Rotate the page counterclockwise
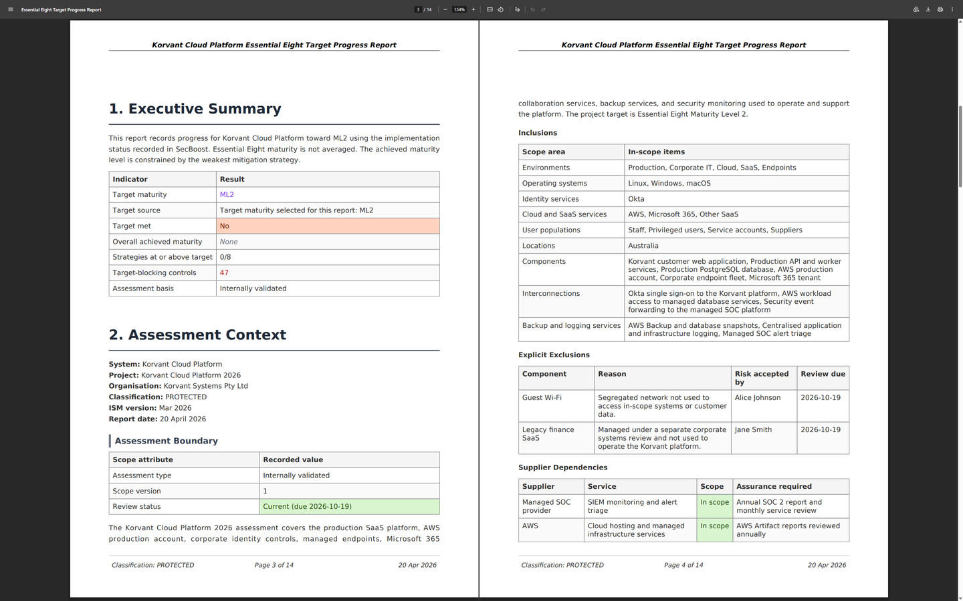The height and width of the screenshot is (601, 963). pos(501,9)
